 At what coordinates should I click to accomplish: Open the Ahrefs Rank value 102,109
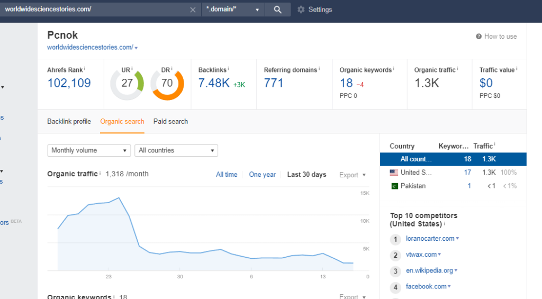click(69, 83)
